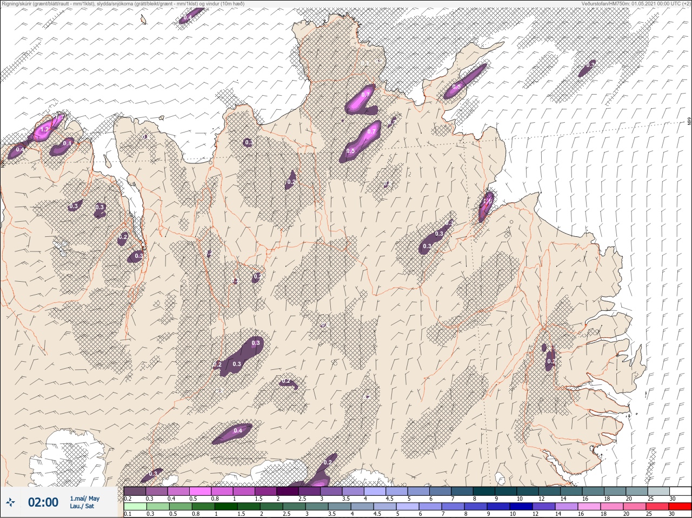This screenshot has width=692, height=518.
Task: Pick the bottom-row pale green swatch labeled 0.1
Action: 135,507
